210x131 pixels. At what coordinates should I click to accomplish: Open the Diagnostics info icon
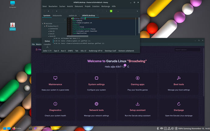click(55, 104)
